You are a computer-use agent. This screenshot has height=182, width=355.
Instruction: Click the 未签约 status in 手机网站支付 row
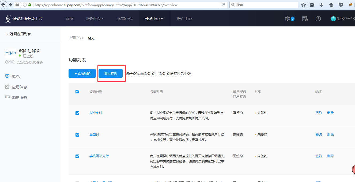pos(262,156)
